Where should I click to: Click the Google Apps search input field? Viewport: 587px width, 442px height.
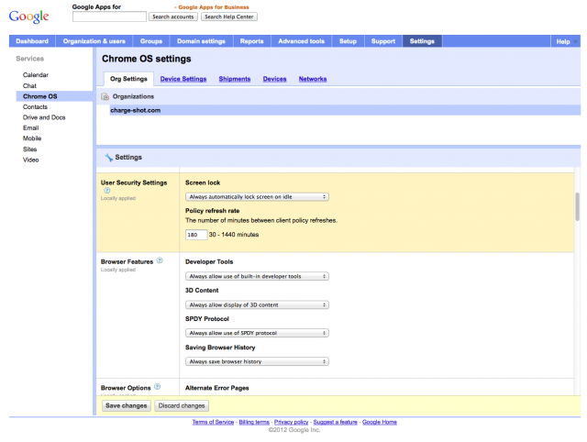[x=109, y=17]
